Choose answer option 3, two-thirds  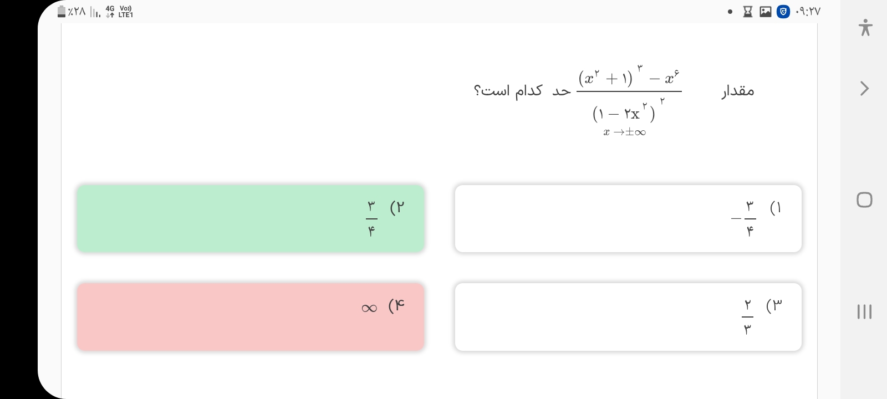[x=628, y=317]
